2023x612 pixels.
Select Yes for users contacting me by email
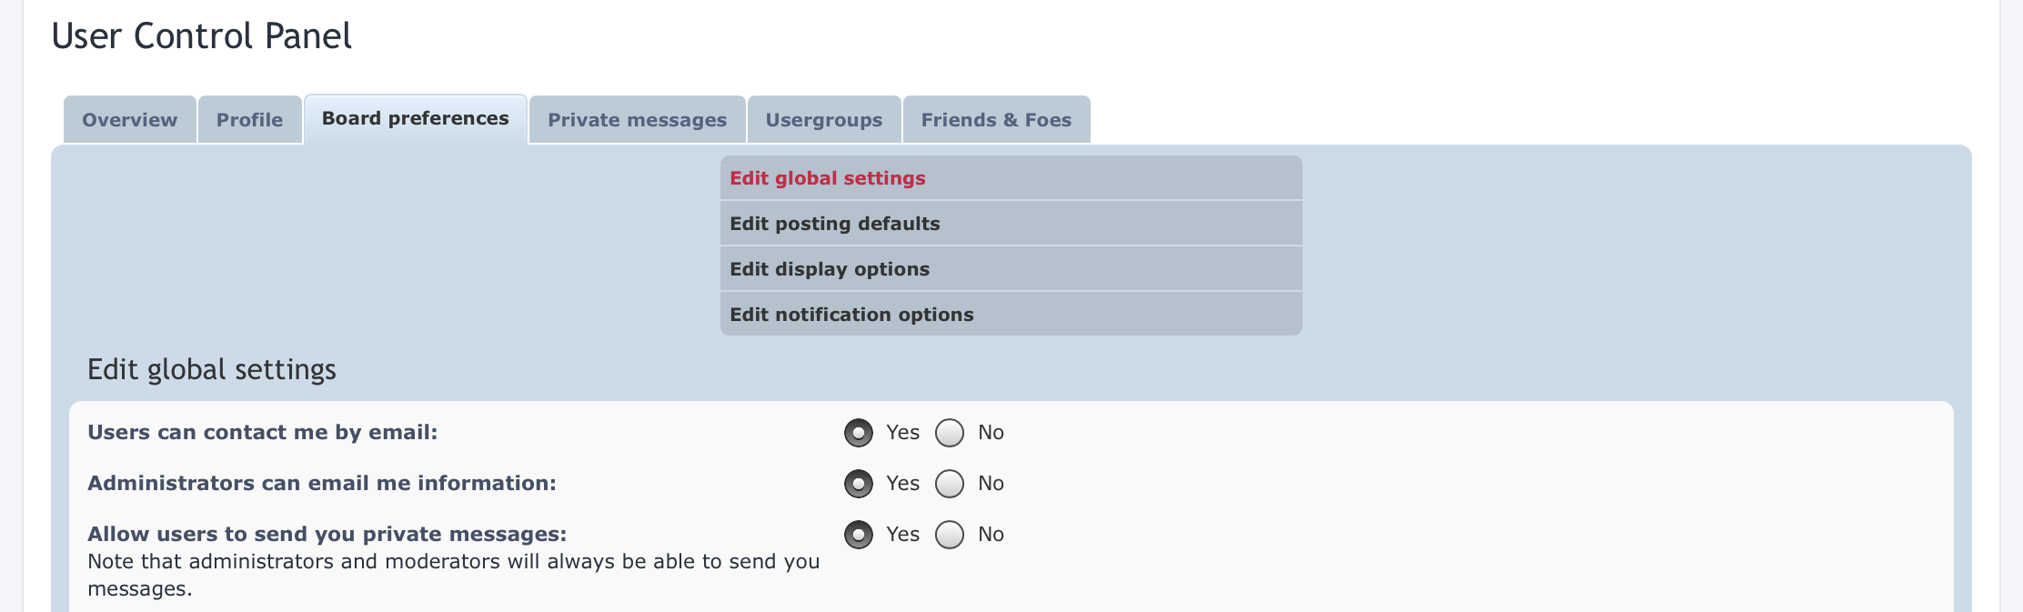858,433
